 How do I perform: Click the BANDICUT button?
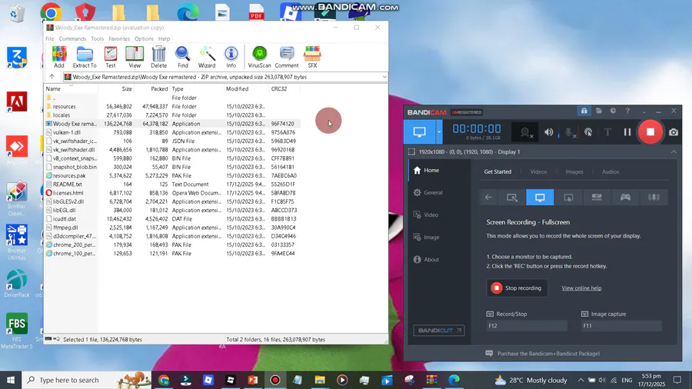[438, 331]
